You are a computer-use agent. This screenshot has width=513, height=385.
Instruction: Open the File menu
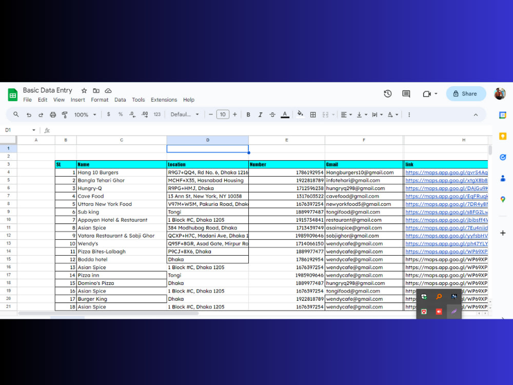pos(28,100)
